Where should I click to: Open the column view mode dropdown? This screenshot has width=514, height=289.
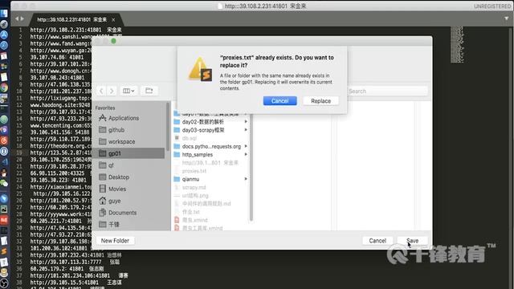coord(128,91)
